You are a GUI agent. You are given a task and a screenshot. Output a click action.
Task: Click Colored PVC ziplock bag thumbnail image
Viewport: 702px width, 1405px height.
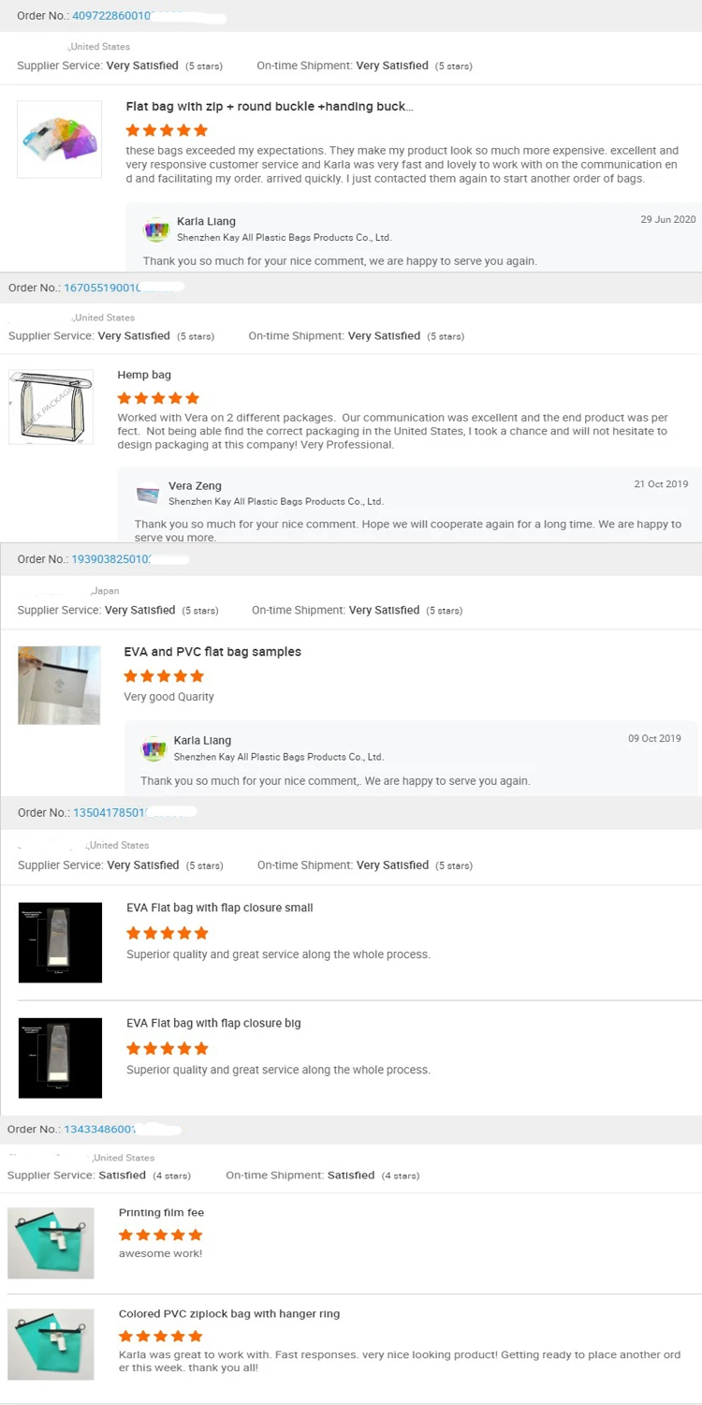pyautogui.click(x=51, y=1344)
